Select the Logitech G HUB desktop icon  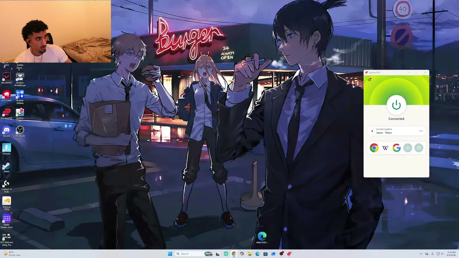point(6,186)
